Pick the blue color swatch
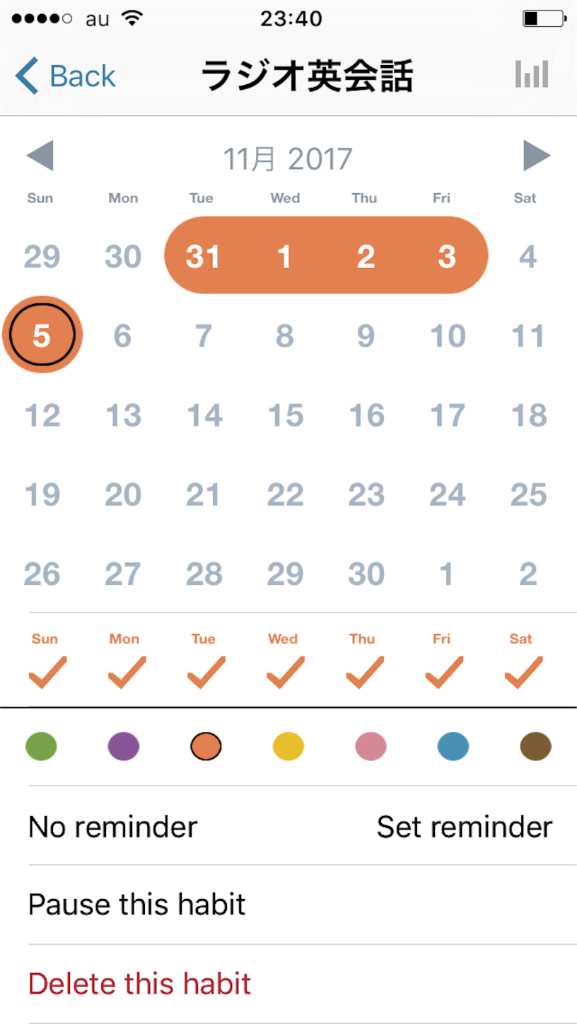 pyautogui.click(x=453, y=746)
